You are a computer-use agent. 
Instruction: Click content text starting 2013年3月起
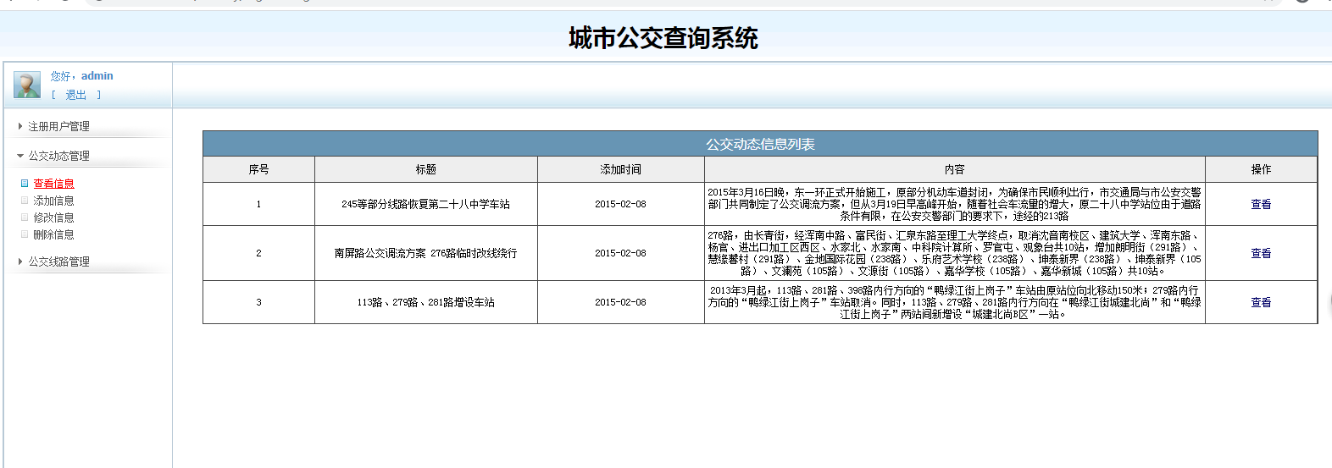(954, 302)
